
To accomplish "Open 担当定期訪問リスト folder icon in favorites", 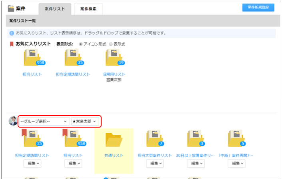I will tap(73, 58).
